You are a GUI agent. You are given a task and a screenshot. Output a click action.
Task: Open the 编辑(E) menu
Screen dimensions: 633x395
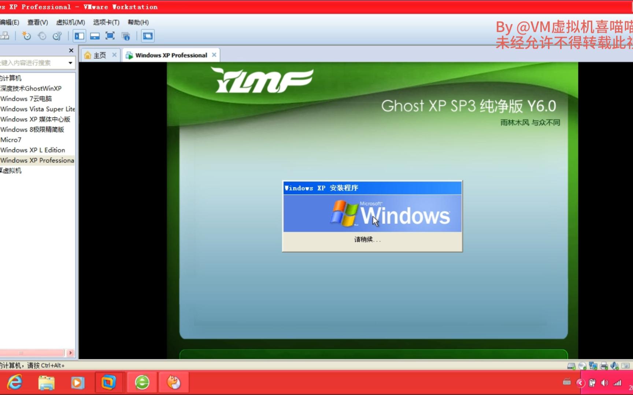[x=10, y=22]
